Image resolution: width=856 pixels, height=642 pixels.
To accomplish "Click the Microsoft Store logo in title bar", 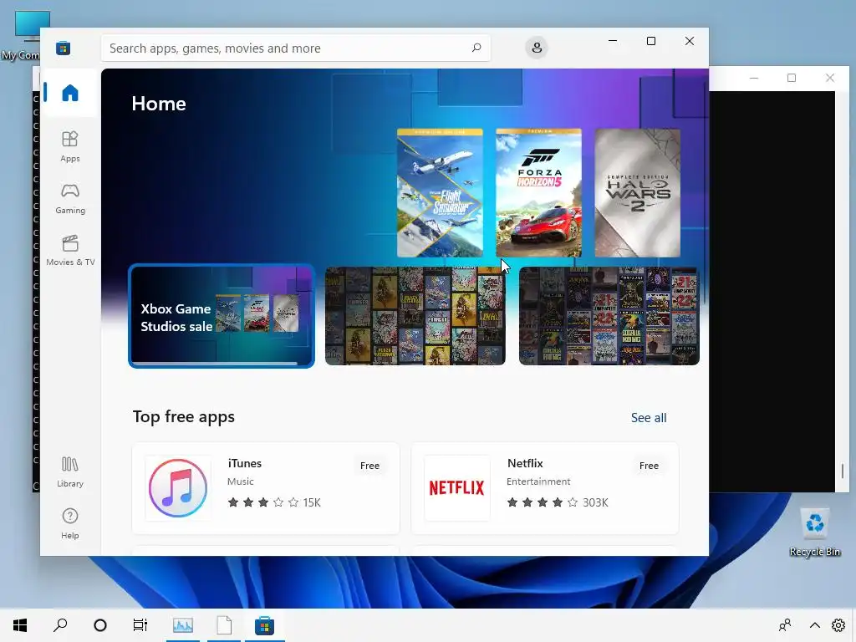I will [63, 48].
